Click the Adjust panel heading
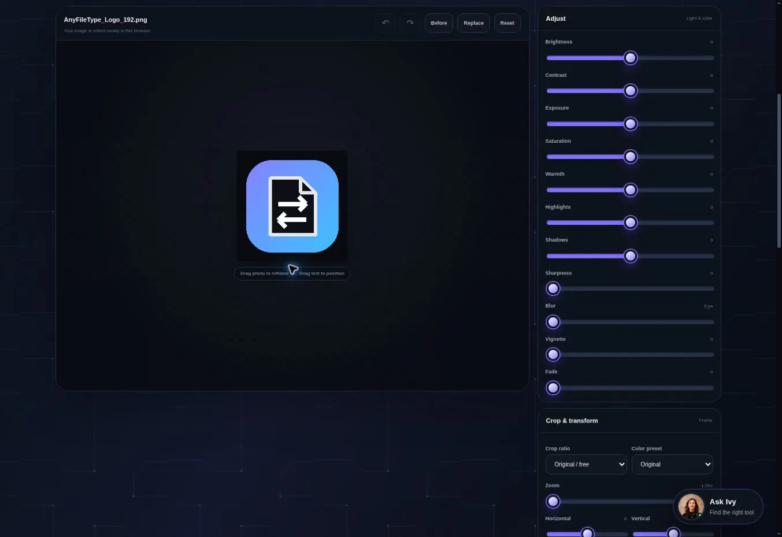This screenshot has height=537, width=782. 555,18
